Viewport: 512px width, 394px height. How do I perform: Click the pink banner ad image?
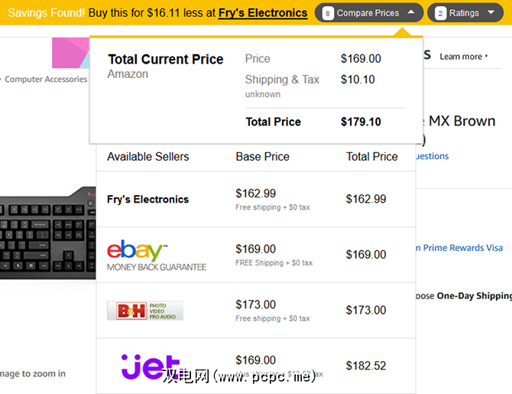point(70,53)
